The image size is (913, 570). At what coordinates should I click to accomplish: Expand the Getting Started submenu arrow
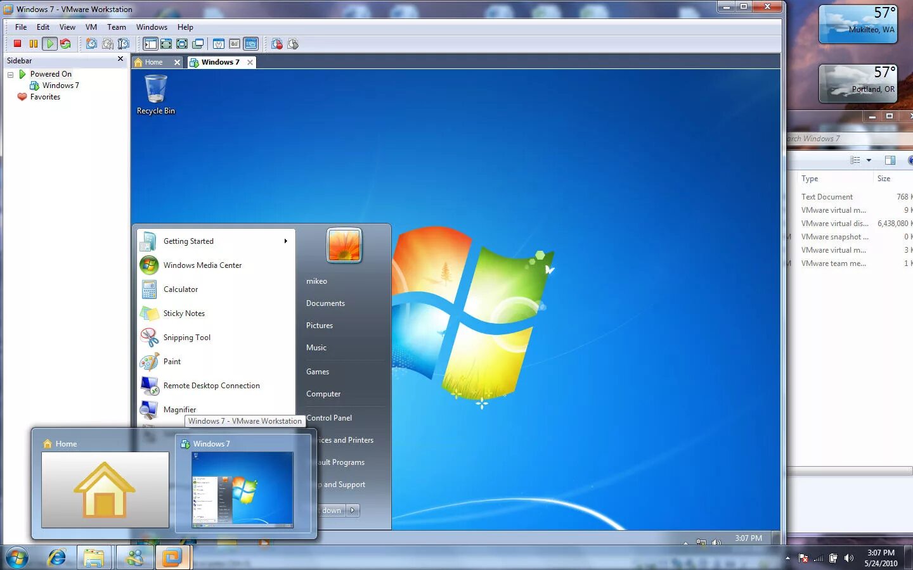click(286, 241)
